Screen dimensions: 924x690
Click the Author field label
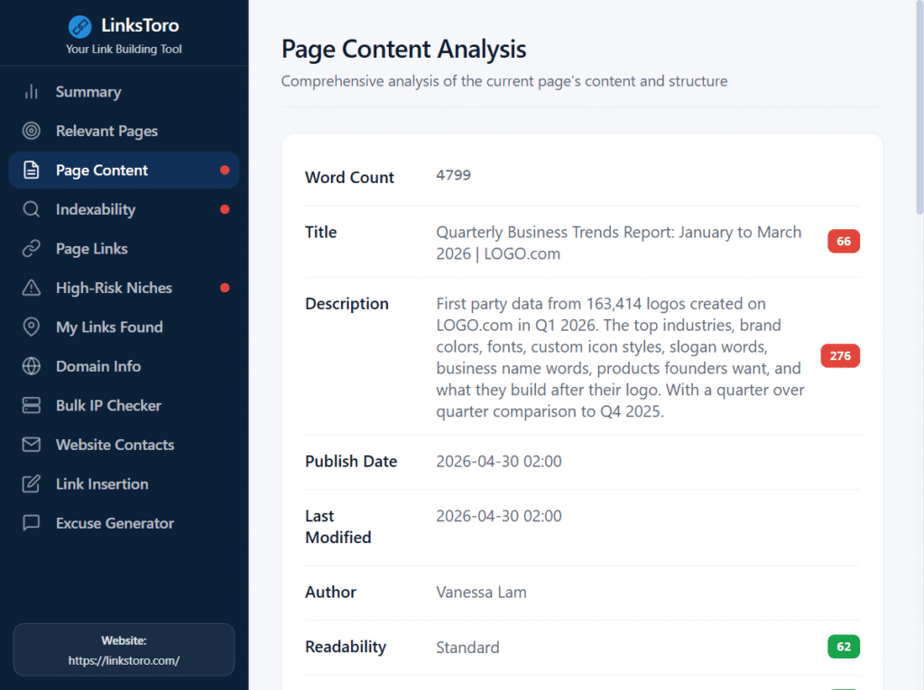coord(330,593)
